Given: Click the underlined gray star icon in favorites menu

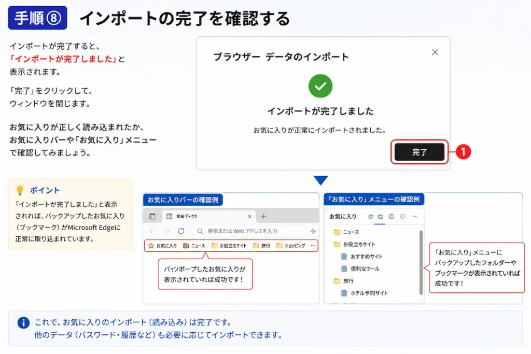Looking at the screenshot, I should 380,217.
